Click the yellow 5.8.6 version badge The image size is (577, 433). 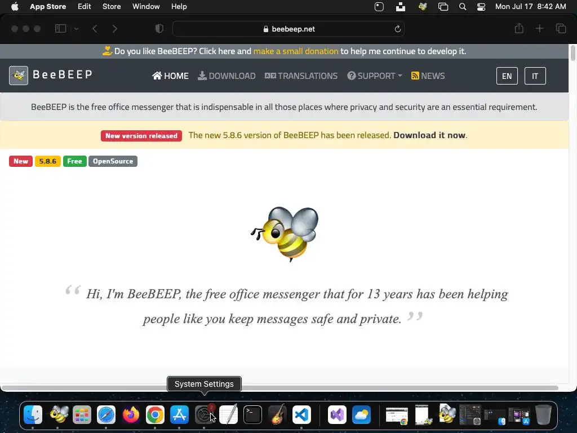[47, 161]
